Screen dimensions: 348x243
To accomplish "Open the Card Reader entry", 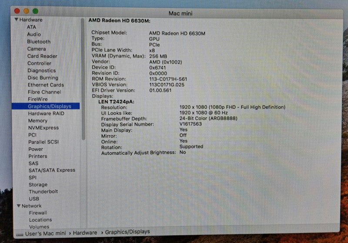I will 42,56.
